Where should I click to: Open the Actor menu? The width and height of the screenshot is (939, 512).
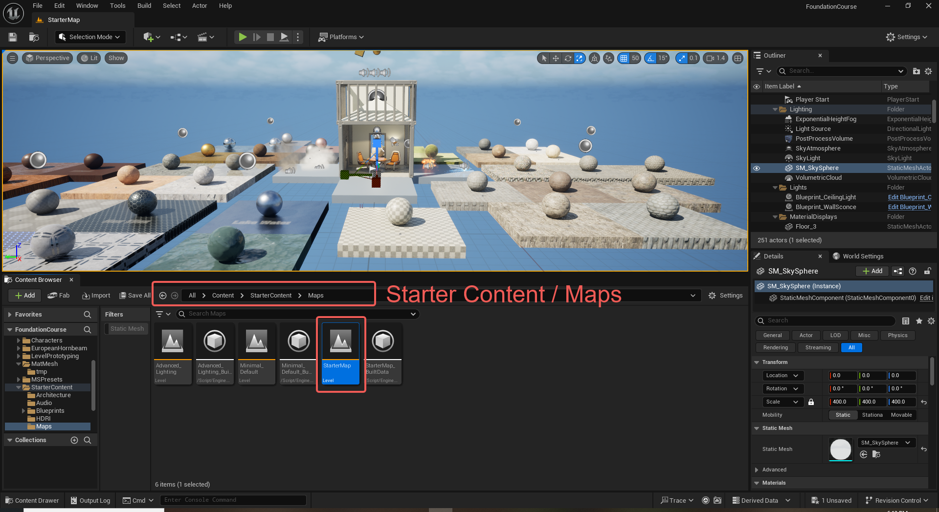(200, 6)
